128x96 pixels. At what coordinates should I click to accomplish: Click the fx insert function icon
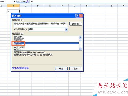point(27,2)
